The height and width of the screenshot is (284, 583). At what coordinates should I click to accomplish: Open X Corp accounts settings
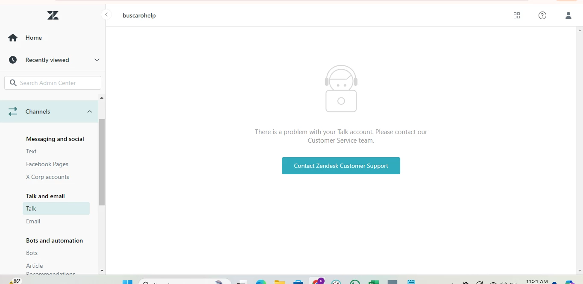coord(47,177)
